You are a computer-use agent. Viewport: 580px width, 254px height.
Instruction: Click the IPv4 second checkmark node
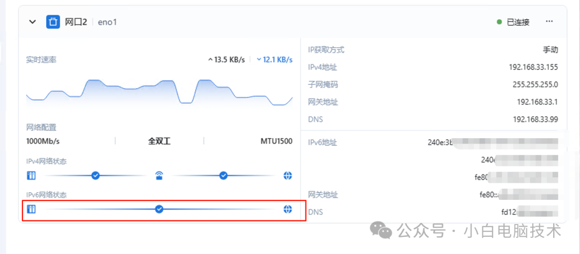tap(223, 175)
